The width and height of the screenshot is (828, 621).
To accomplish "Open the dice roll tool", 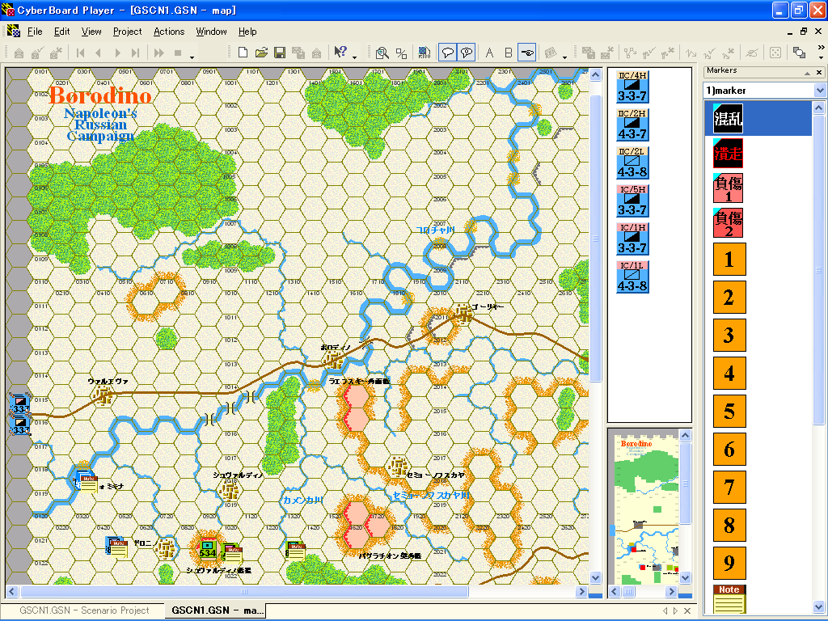I will pyautogui.click(x=775, y=53).
